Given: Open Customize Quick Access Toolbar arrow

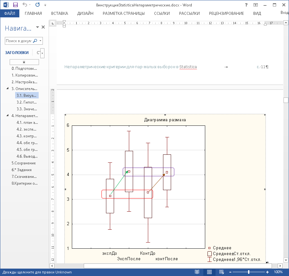Looking at the screenshot, I should point(45,5).
